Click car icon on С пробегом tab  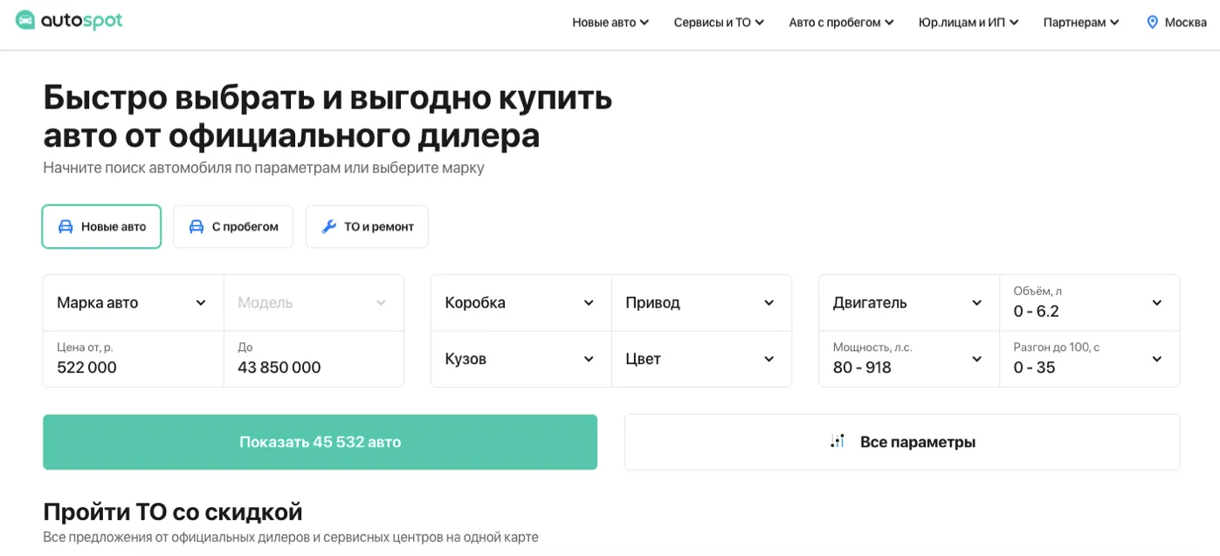coord(196,227)
